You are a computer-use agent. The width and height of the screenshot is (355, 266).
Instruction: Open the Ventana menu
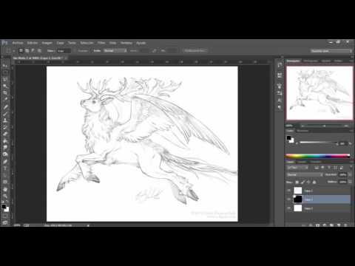[126, 43]
